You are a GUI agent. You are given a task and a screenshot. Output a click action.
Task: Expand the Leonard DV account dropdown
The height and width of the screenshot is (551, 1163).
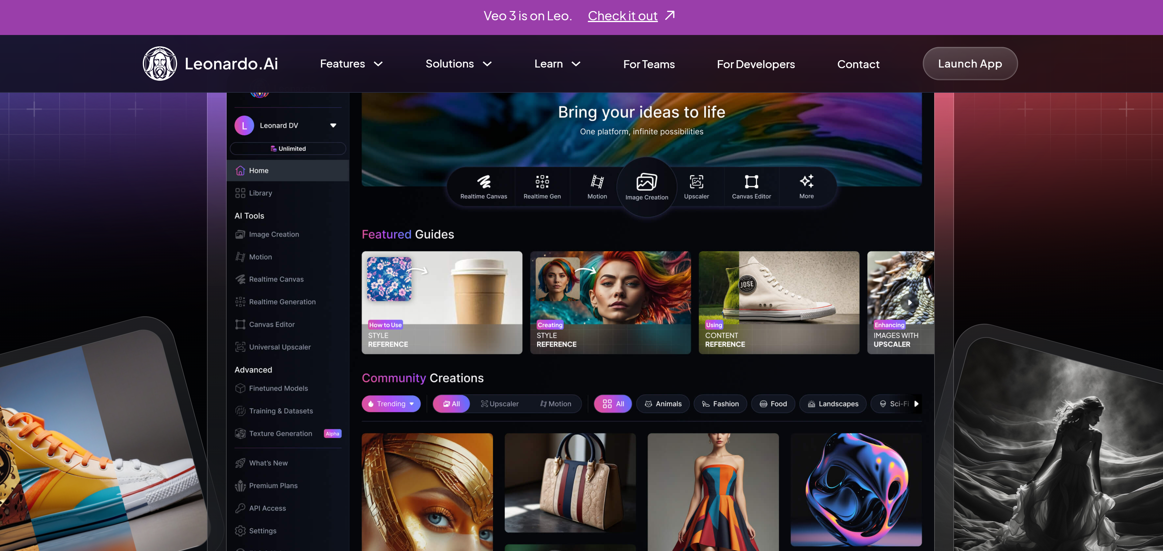pyautogui.click(x=333, y=126)
